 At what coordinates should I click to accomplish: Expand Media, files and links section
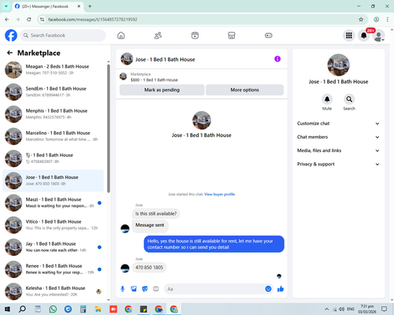click(338, 150)
